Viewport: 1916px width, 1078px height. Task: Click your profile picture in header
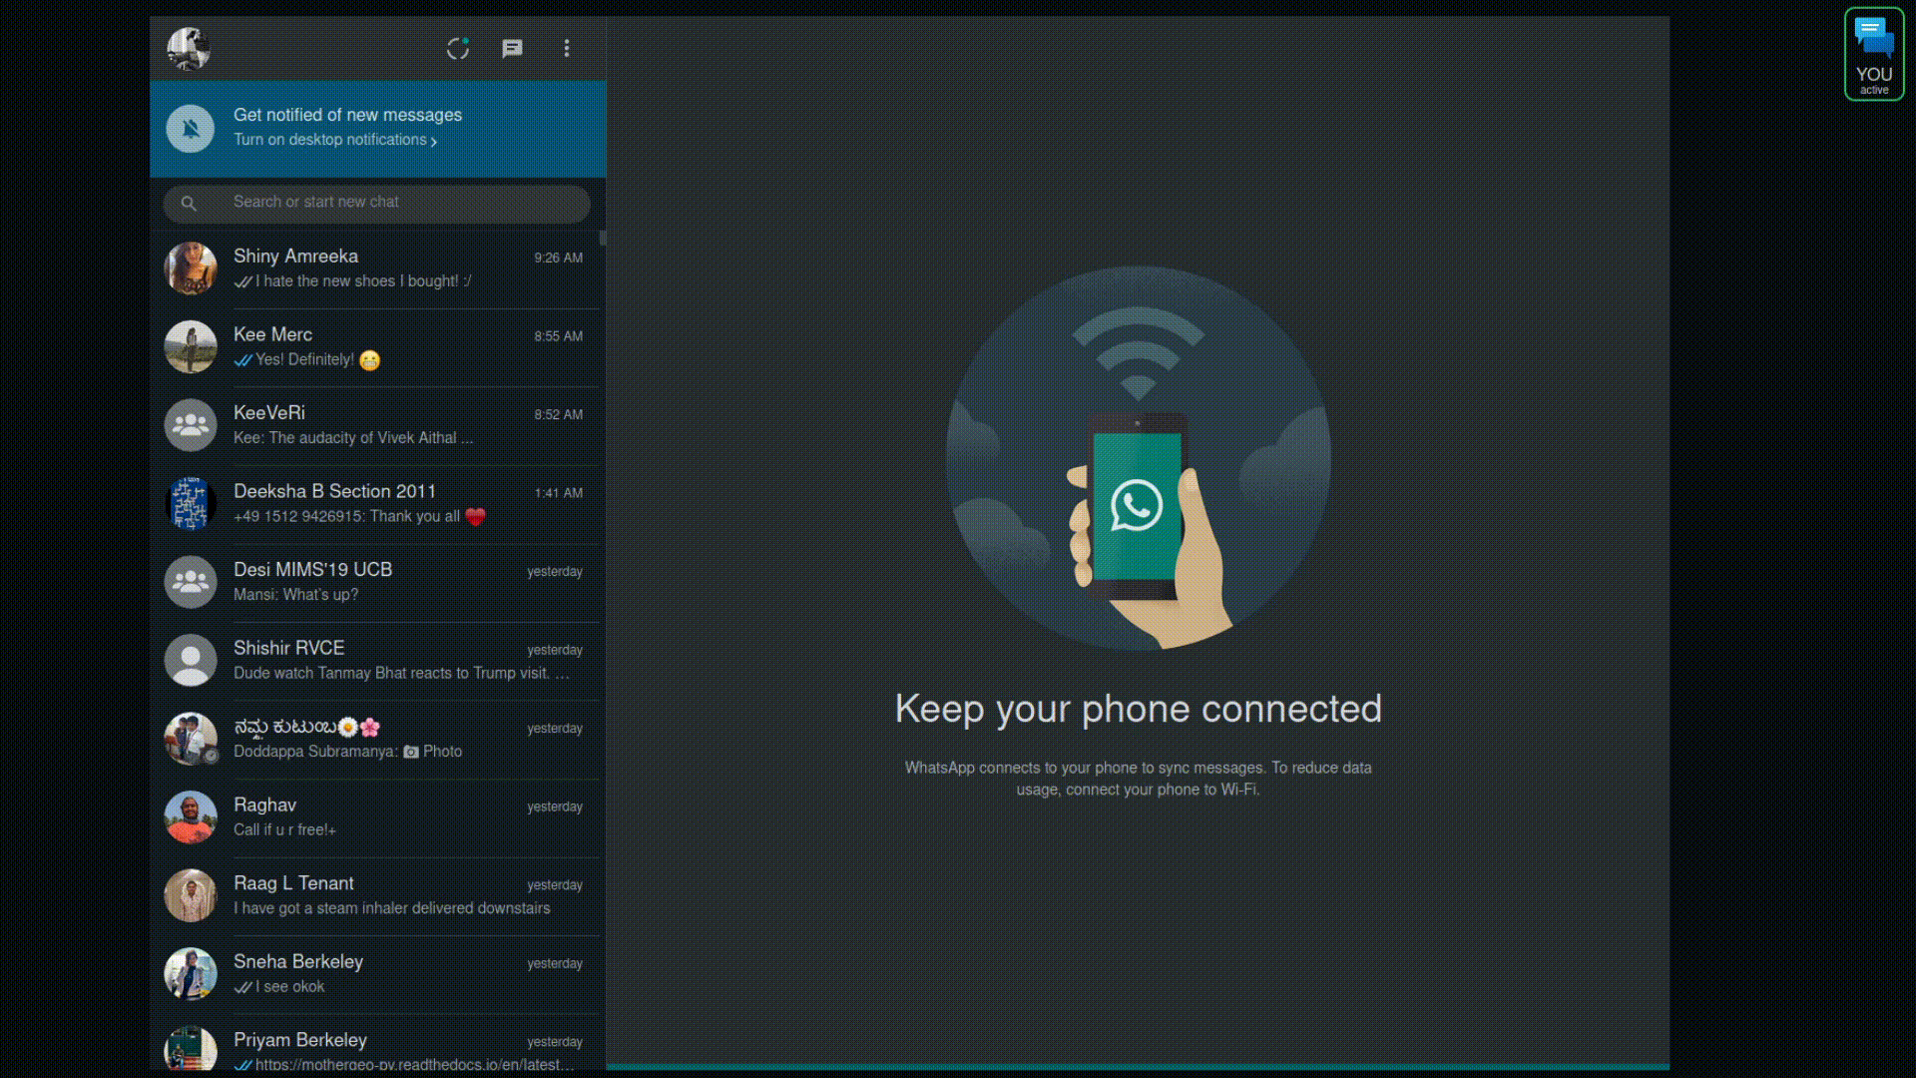pyautogui.click(x=189, y=48)
